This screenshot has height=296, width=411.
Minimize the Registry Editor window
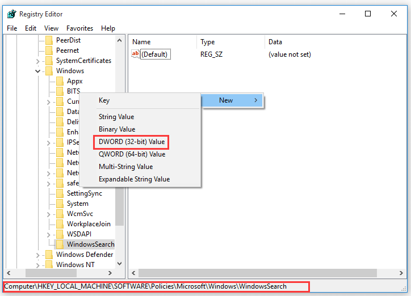[342, 14]
